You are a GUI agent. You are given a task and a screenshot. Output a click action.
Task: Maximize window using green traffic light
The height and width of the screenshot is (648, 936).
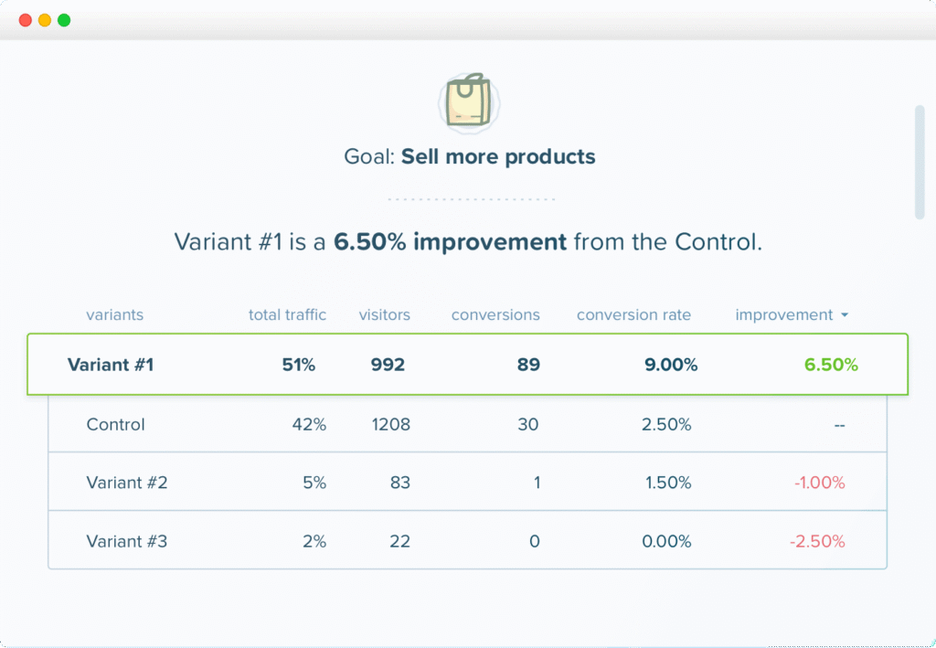click(63, 19)
